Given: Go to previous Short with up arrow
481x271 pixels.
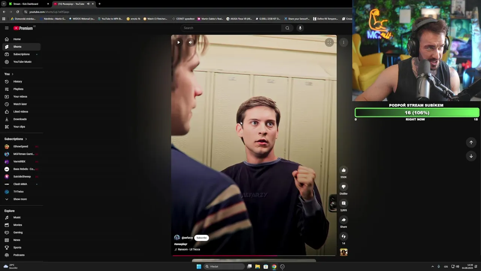Looking at the screenshot, I should 471,142.
